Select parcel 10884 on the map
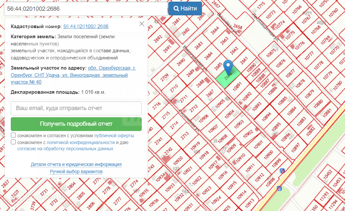 point(292,111)
